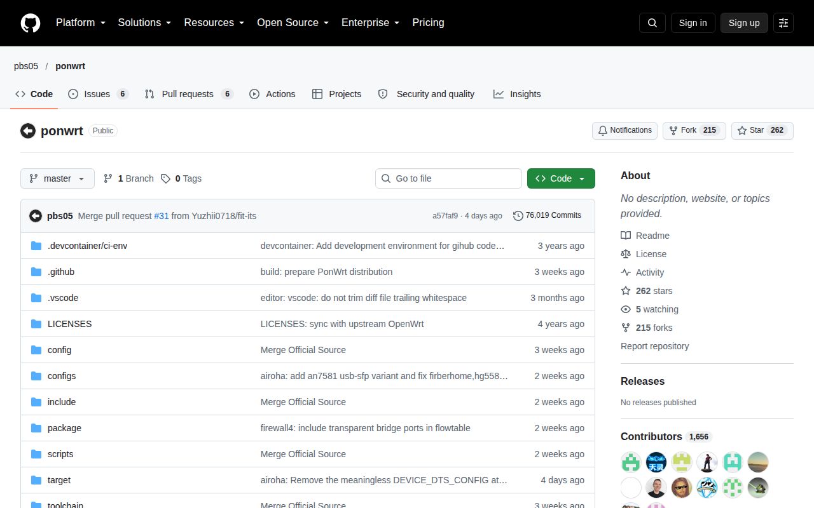Click the tag icon next to 0 Tags
This screenshot has height=508, width=814.
pyautogui.click(x=165, y=178)
